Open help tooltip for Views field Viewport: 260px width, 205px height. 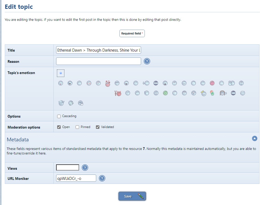point(85,168)
